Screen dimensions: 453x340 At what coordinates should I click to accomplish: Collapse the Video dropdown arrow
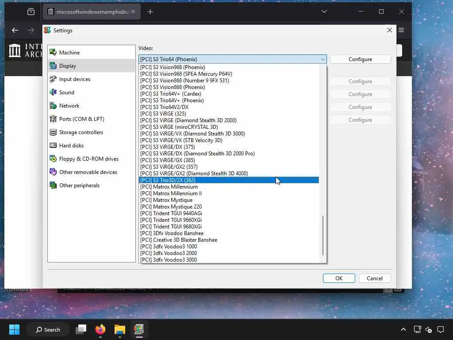pos(322,59)
